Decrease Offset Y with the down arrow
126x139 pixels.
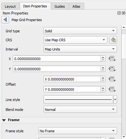(x=103, y=91)
